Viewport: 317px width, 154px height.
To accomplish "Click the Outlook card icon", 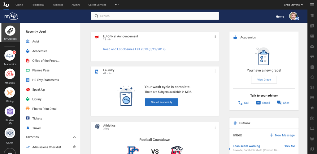I will (235, 123).
